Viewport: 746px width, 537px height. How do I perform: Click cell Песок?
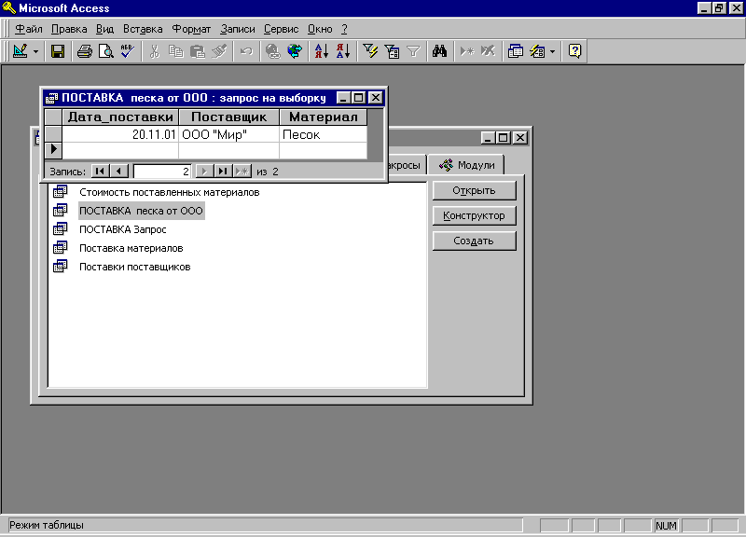[x=323, y=134]
